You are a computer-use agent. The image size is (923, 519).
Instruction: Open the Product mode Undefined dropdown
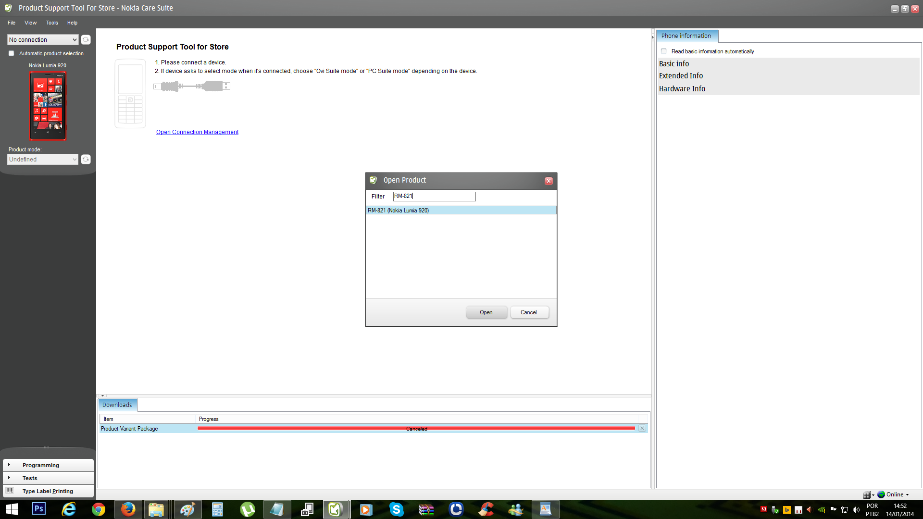coord(42,159)
